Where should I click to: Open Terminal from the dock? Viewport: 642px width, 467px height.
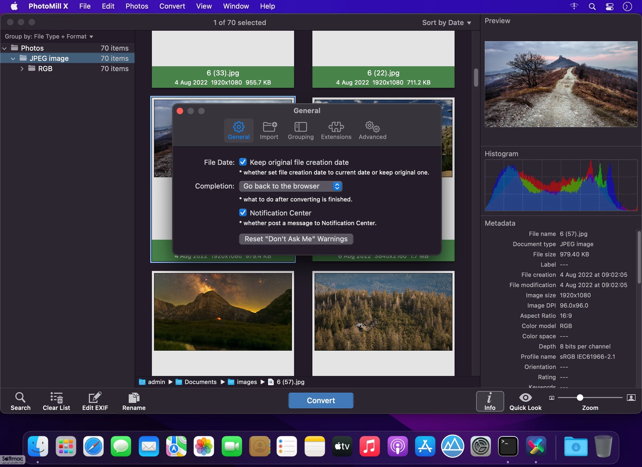coord(508,446)
